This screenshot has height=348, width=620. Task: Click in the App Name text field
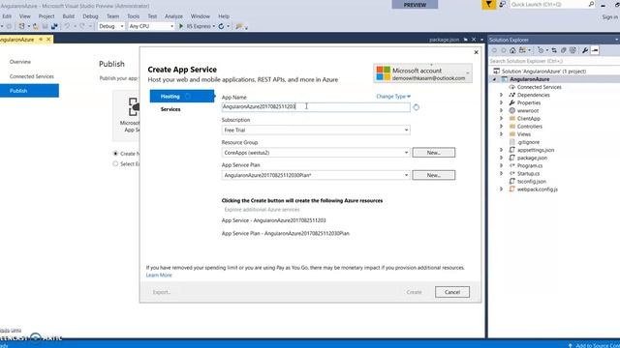click(316, 107)
